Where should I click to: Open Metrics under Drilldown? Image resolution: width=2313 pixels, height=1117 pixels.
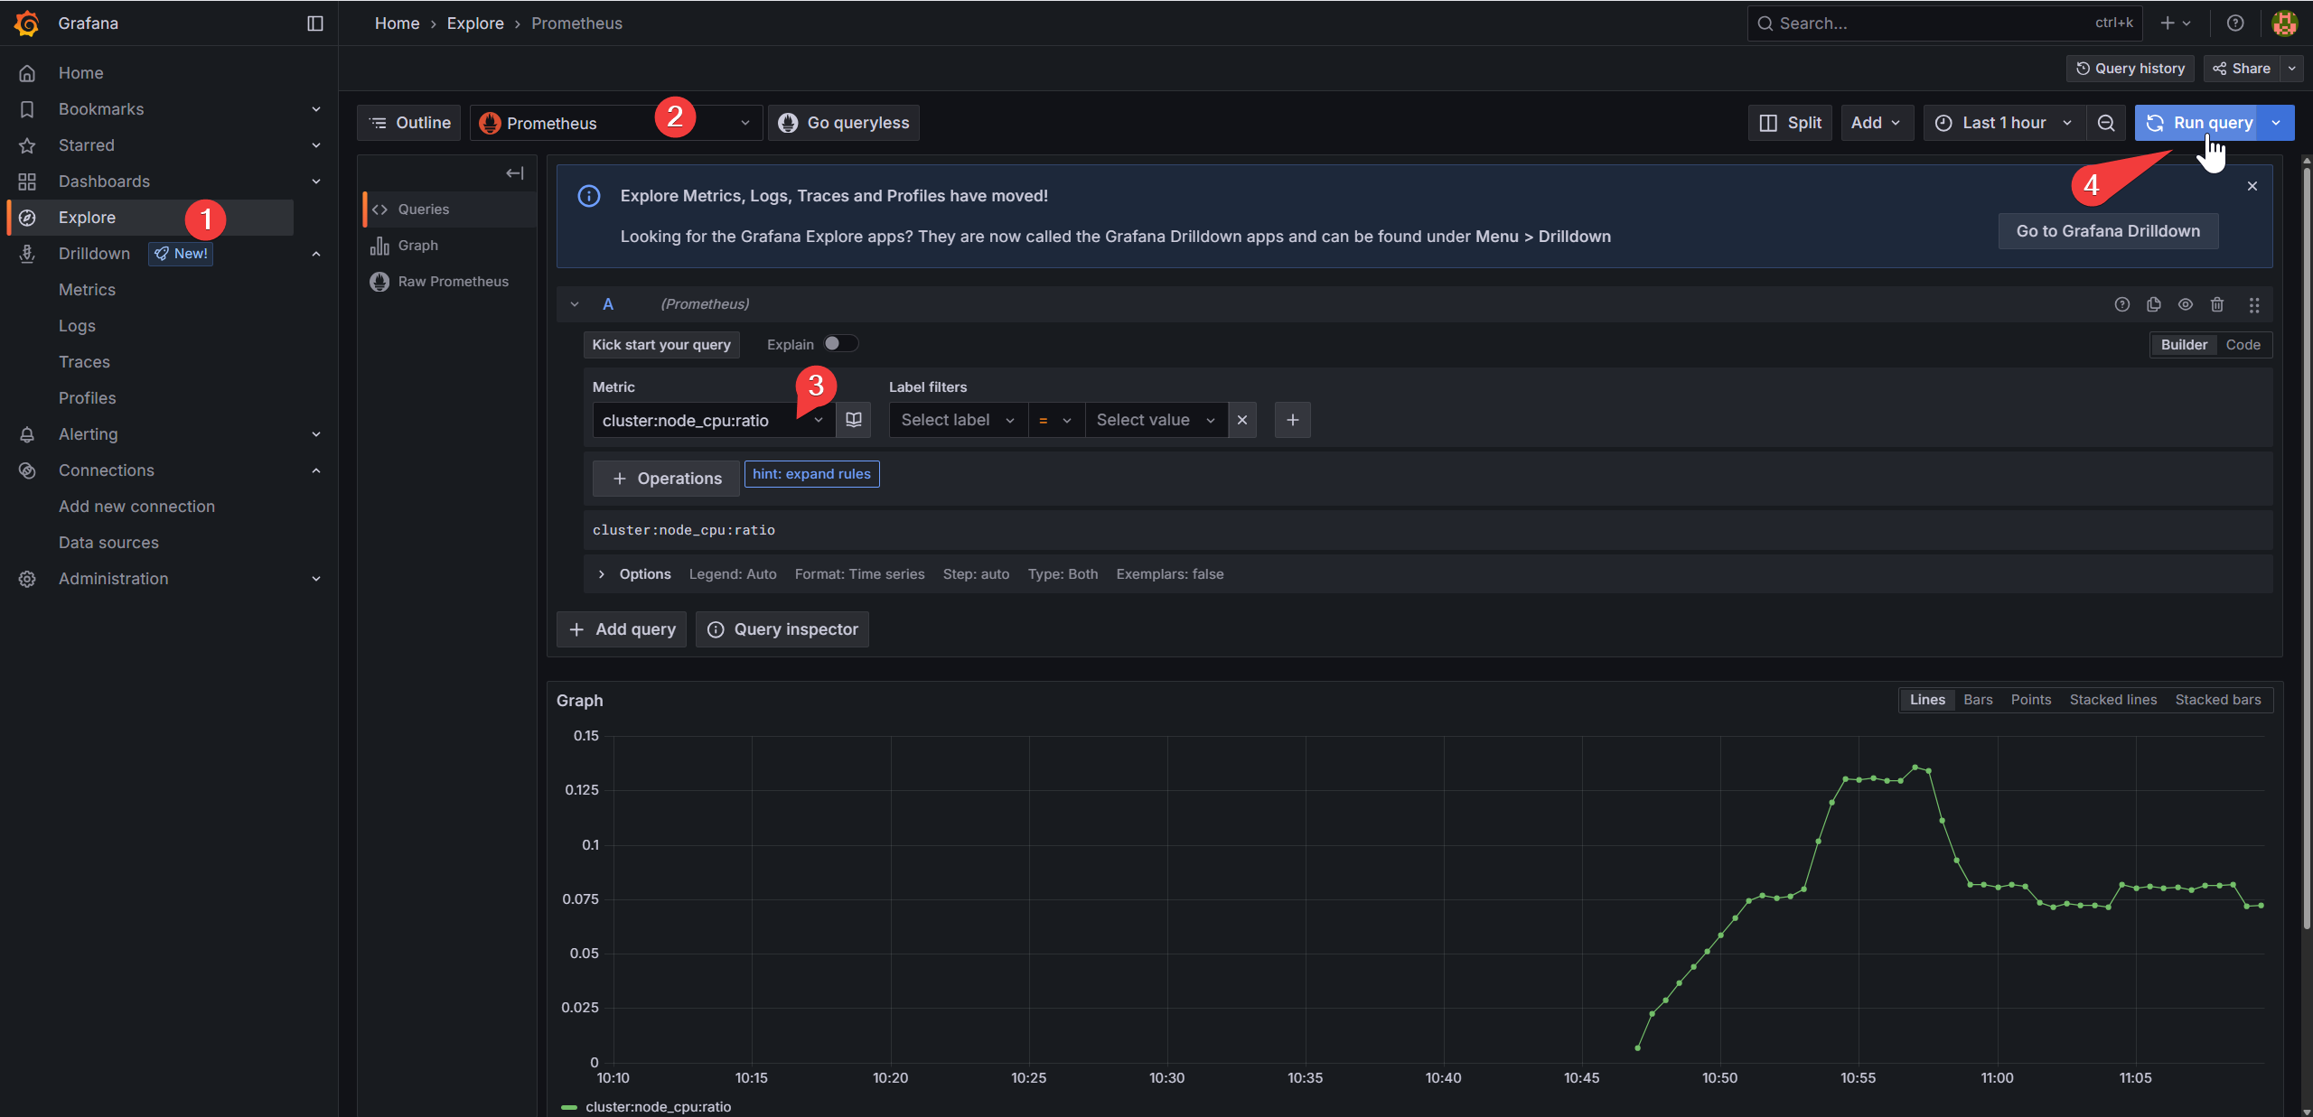[87, 290]
